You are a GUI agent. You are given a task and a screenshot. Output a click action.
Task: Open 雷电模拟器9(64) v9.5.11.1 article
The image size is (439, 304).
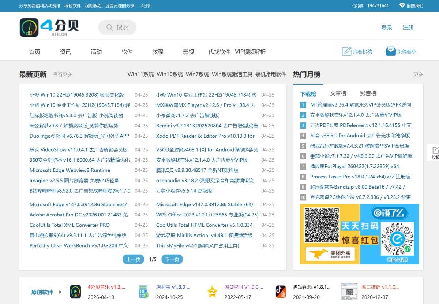[78, 236]
